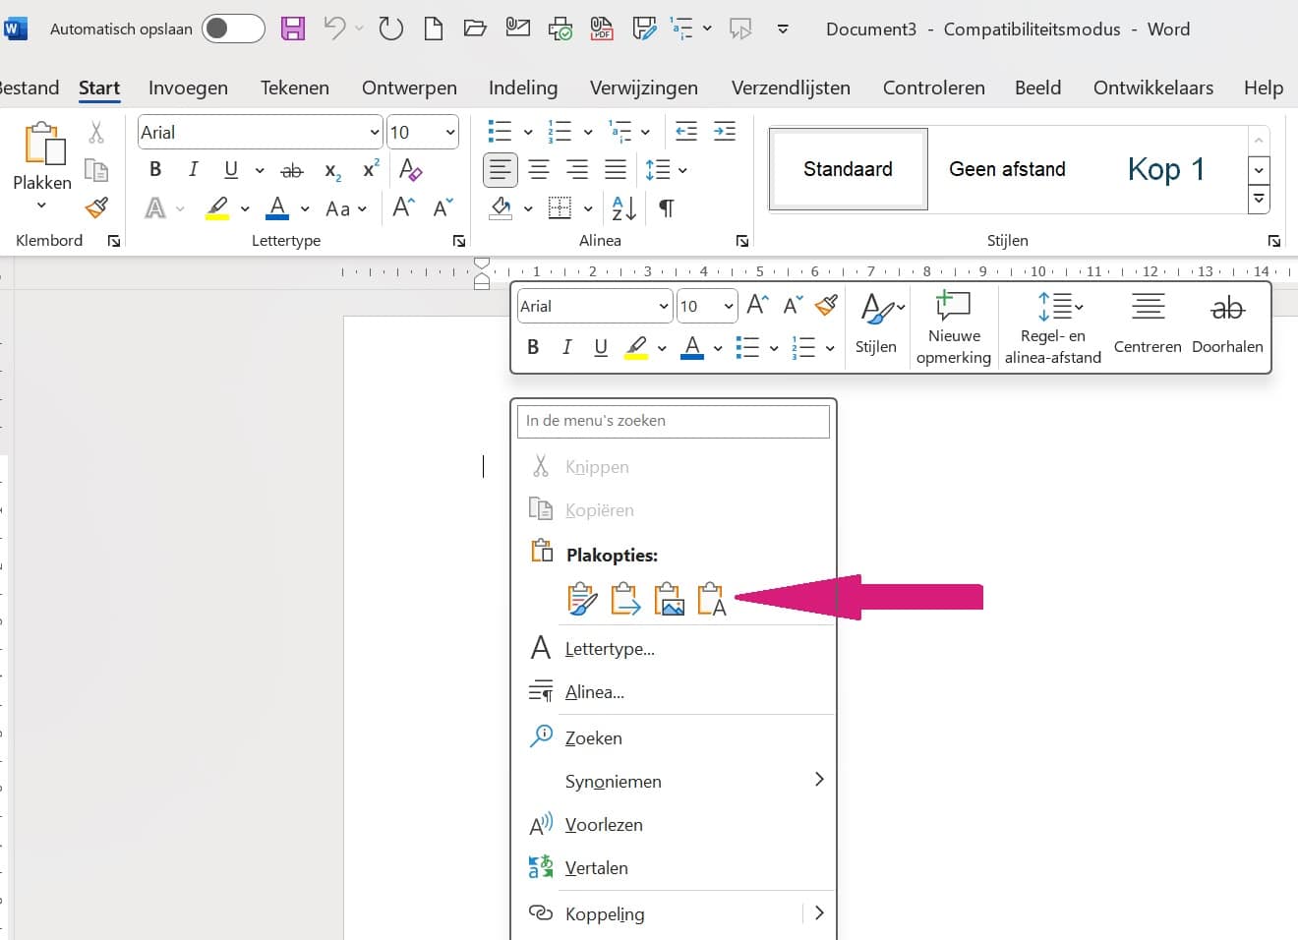Open the ribbon font size dropdown
Screen dimensions: 1298x940
(450, 133)
